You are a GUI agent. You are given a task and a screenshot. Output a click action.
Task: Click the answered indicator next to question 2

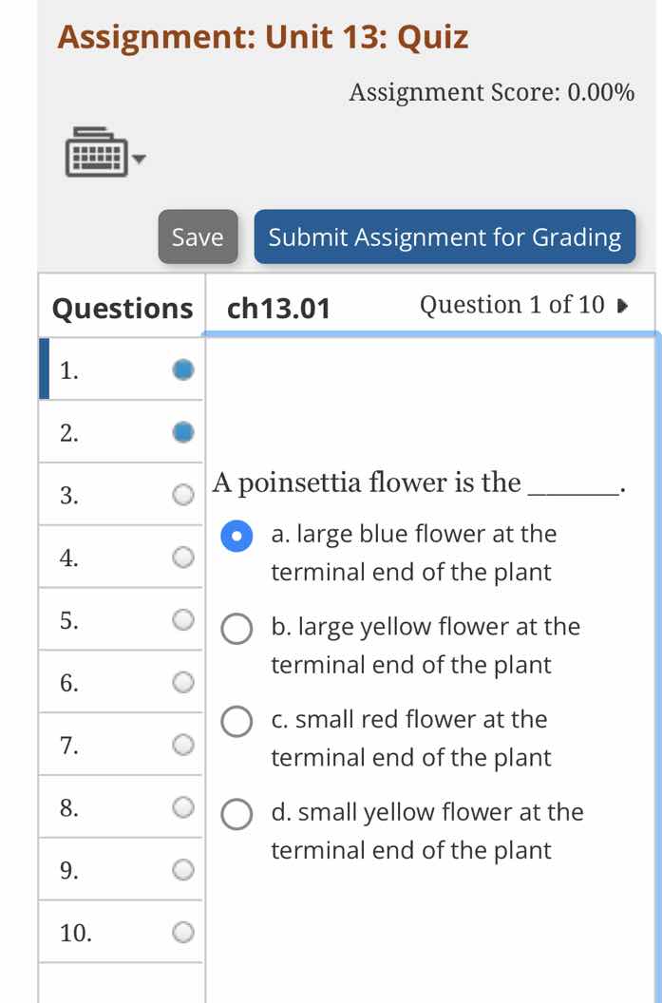point(182,432)
